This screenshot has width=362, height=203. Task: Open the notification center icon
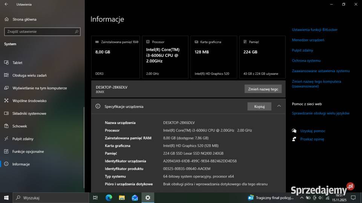[x=353, y=198]
